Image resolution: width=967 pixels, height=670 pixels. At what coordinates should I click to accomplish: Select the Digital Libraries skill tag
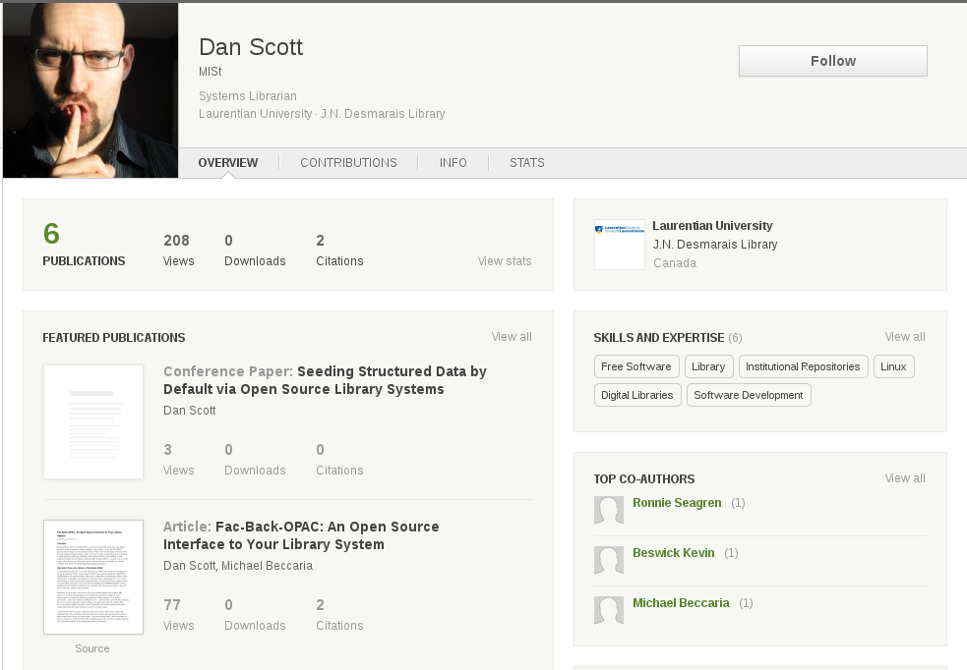click(637, 395)
